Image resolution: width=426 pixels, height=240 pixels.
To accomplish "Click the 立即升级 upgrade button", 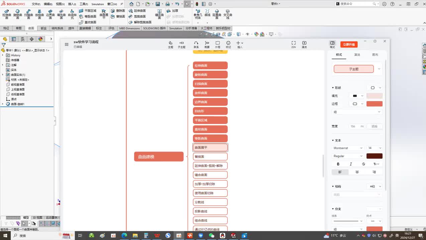I will click(349, 44).
